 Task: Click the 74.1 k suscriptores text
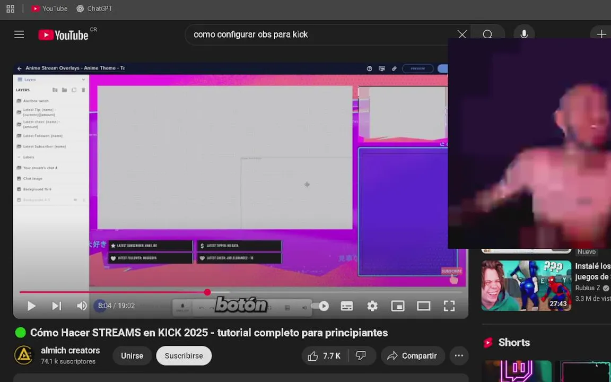point(68,362)
